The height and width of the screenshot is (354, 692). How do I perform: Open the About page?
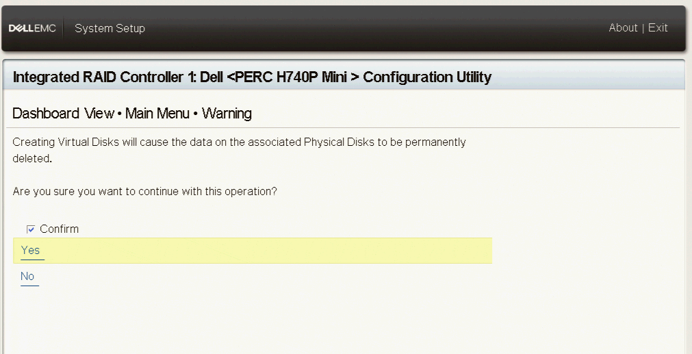(x=623, y=28)
